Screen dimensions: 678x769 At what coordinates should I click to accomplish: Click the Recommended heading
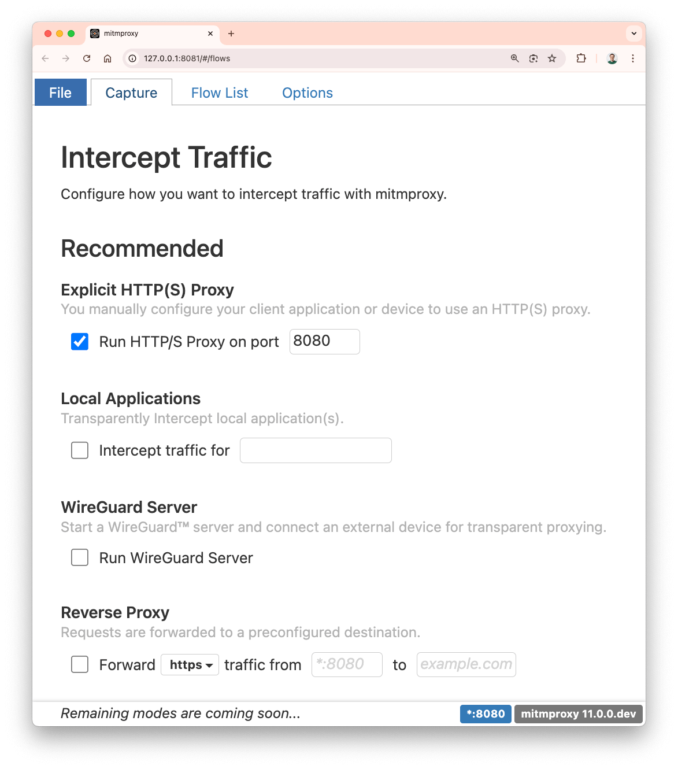pos(142,249)
